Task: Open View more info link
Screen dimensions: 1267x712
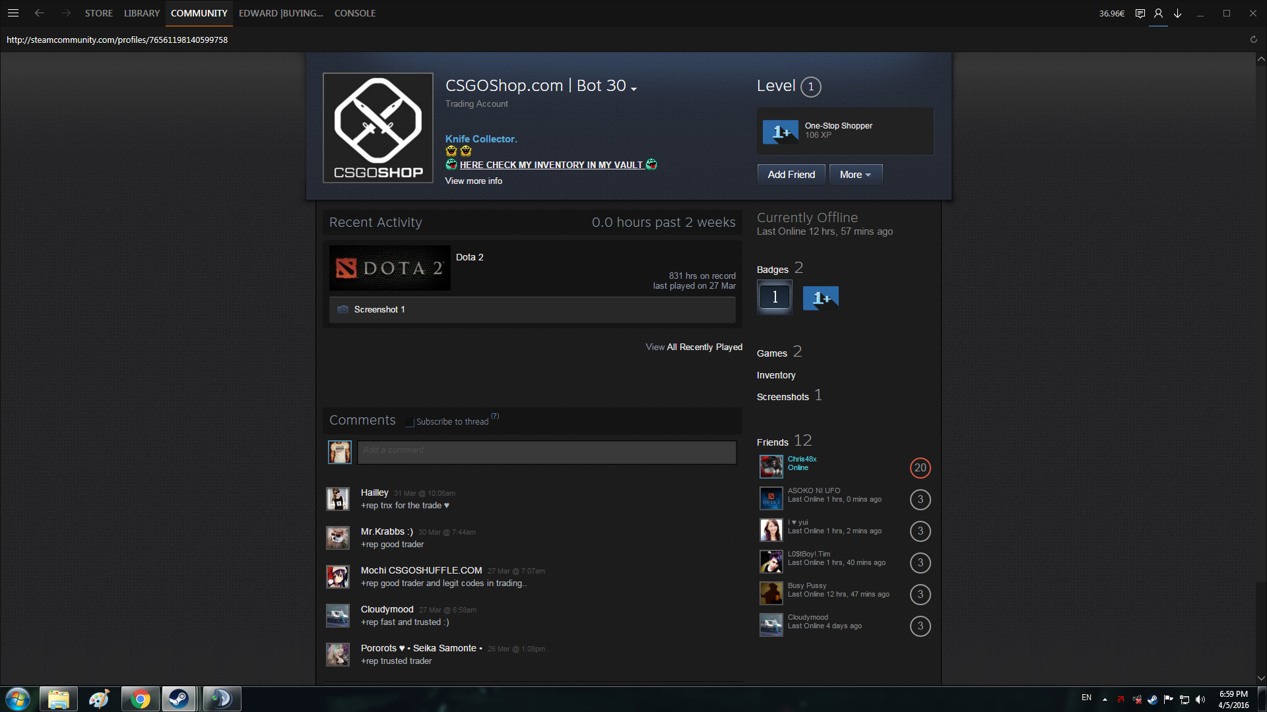Action: (473, 181)
